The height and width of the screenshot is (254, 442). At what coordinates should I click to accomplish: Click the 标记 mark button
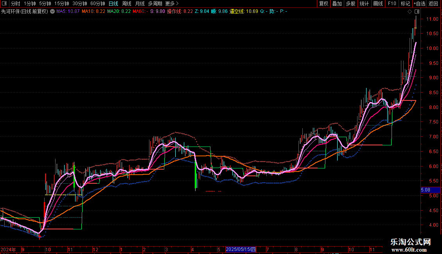click(x=405, y=4)
